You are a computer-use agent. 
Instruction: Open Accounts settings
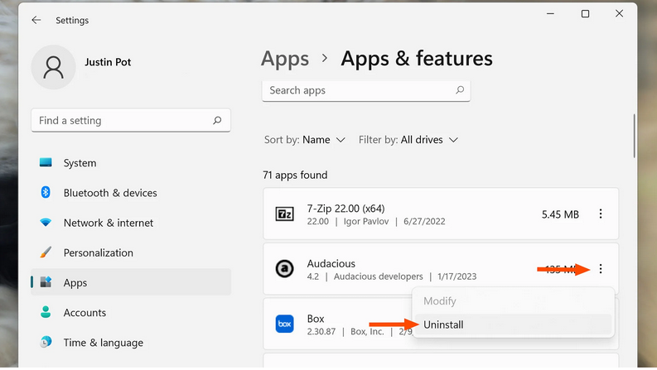(131, 313)
